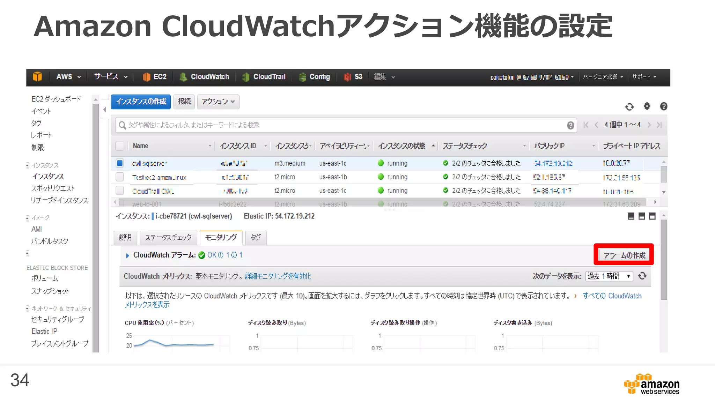Click status check icon for t2.micro us-east-1b row

(x=445, y=177)
